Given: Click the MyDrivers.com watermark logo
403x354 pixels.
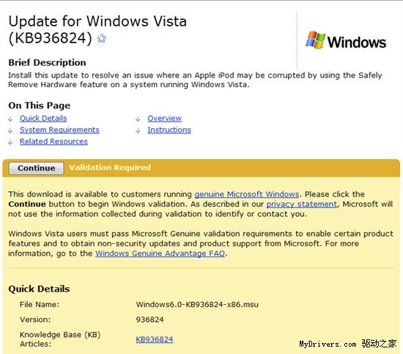Looking at the screenshot, I should coord(348,344).
